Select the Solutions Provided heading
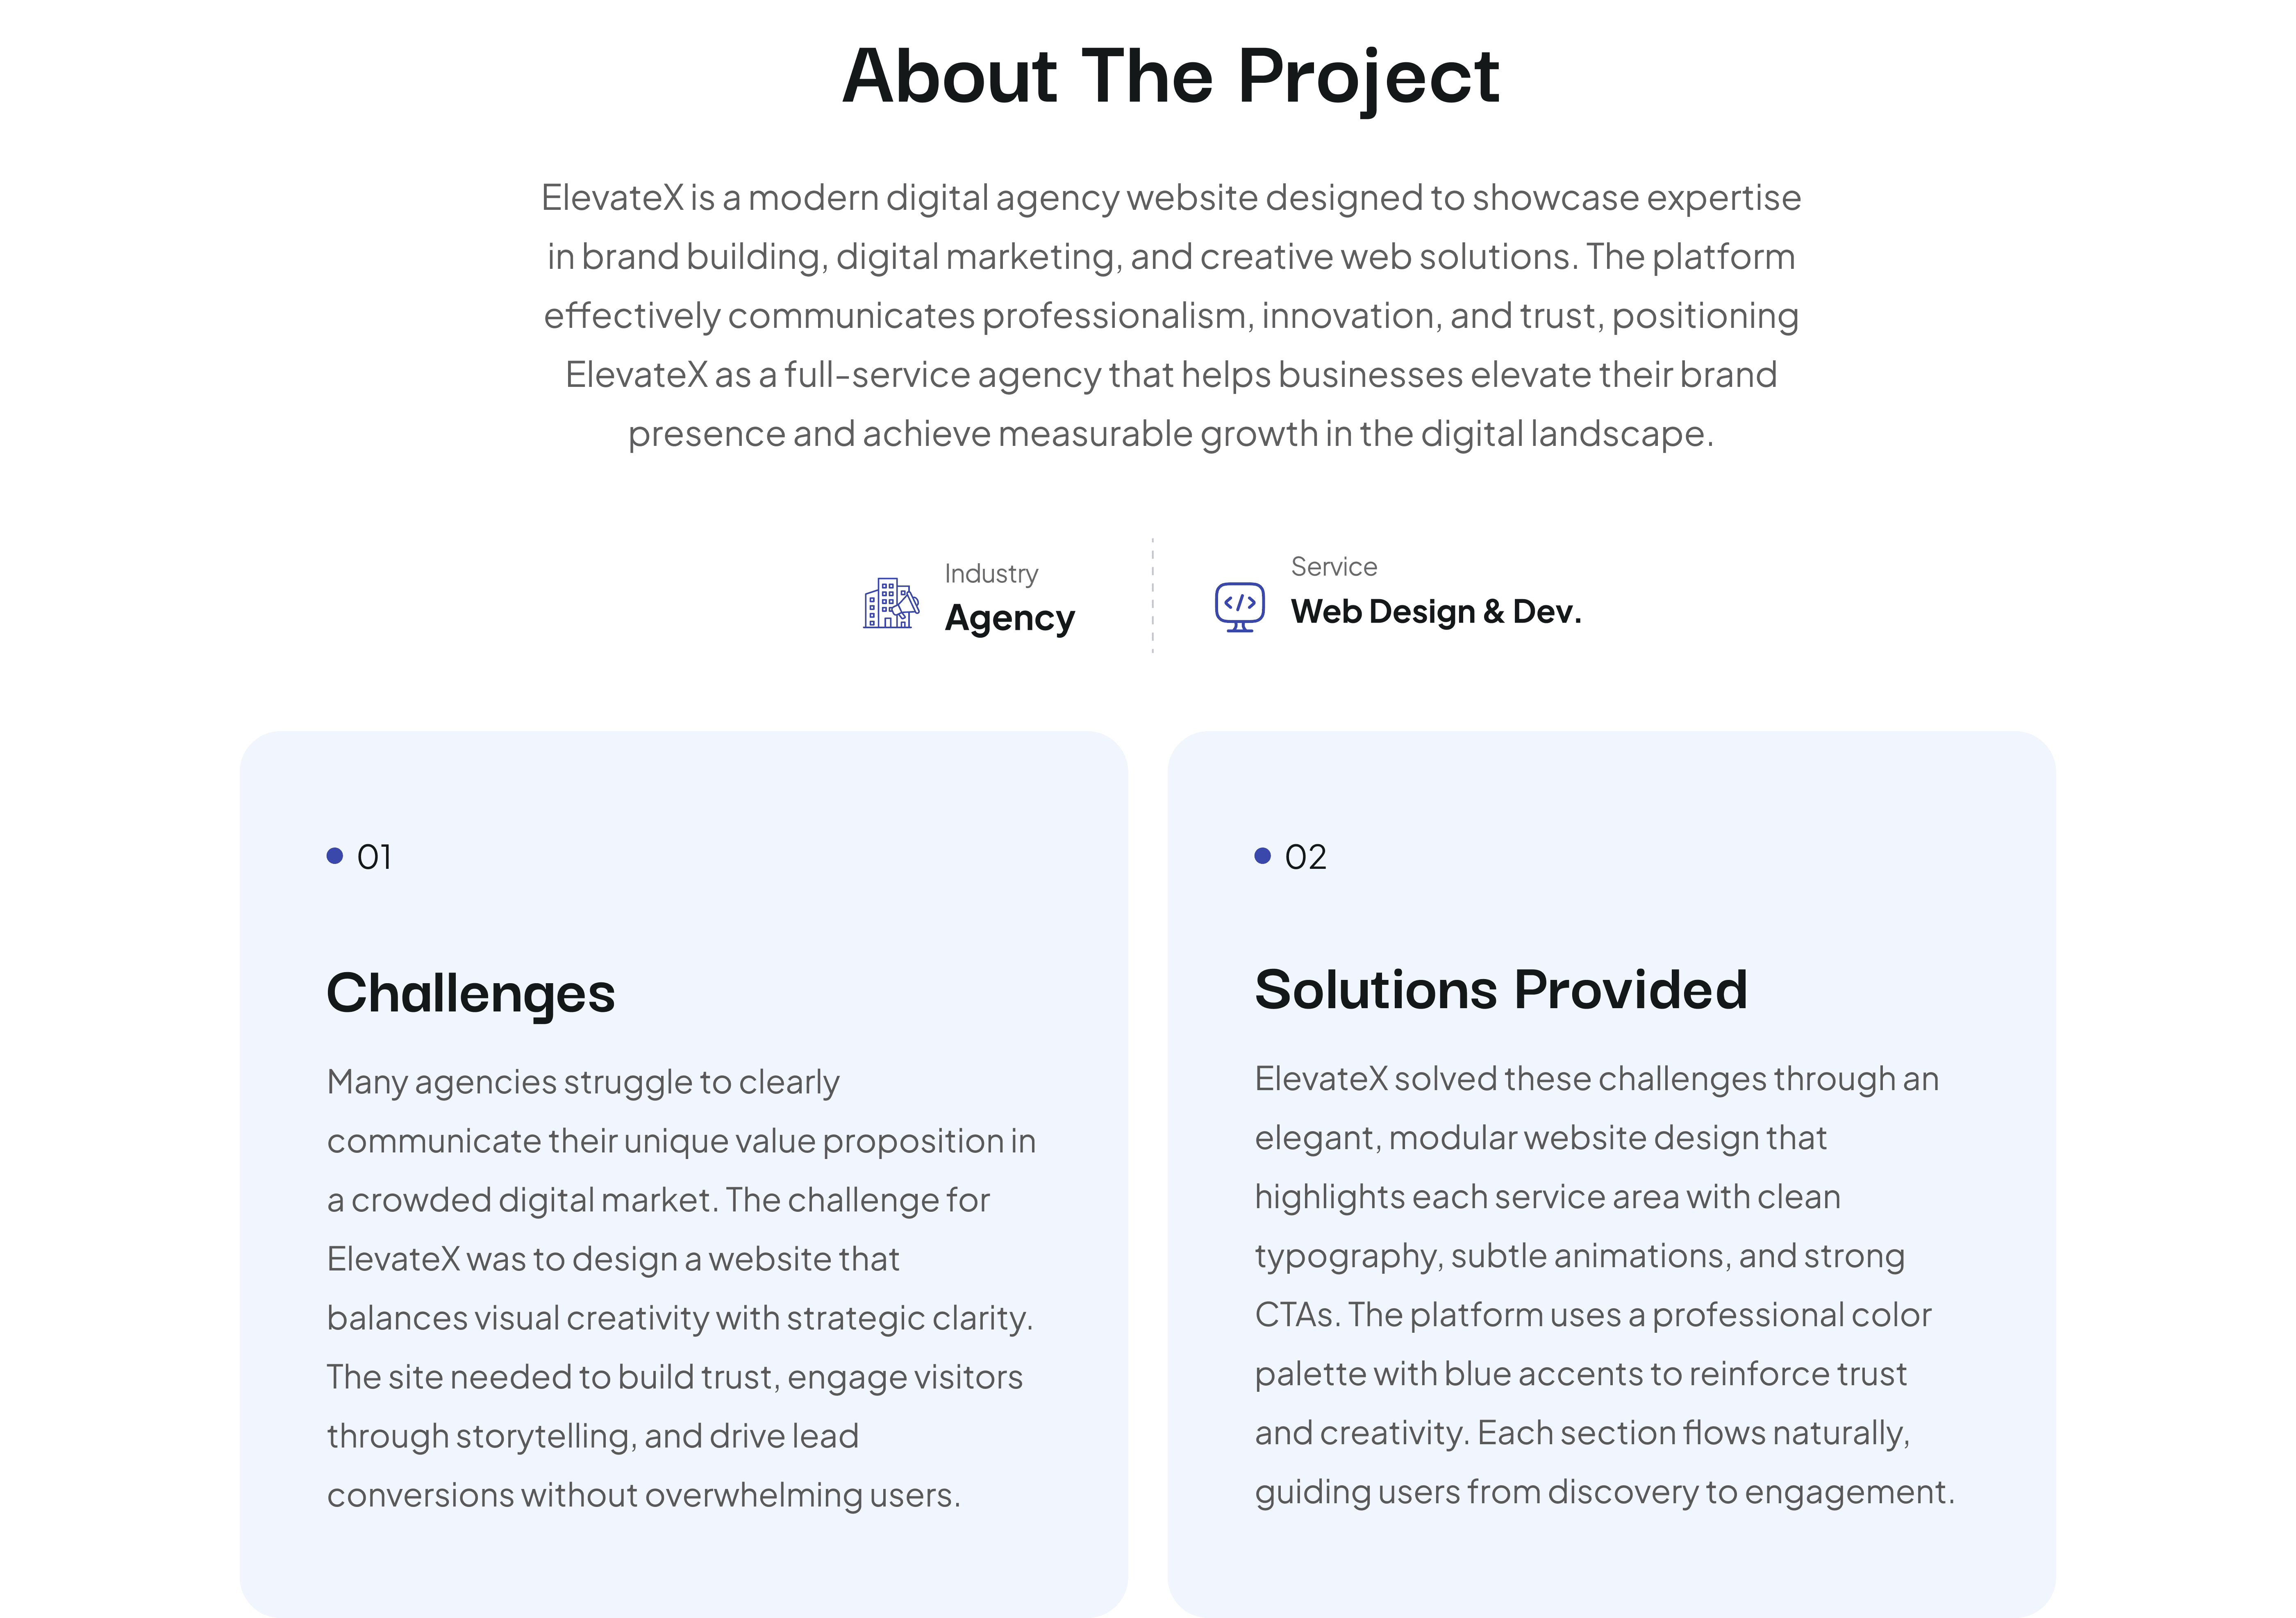Screen dimensions: 2296x1618 click(x=1500, y=990)
